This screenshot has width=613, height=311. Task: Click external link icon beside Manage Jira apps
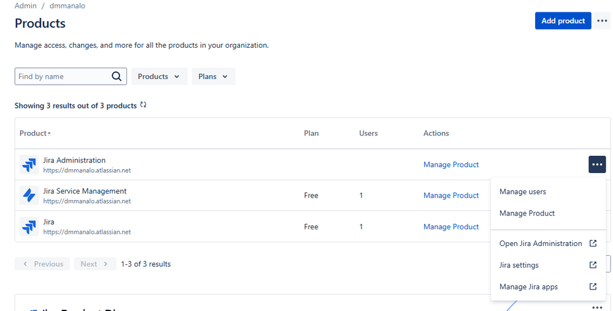click(593, 286)
